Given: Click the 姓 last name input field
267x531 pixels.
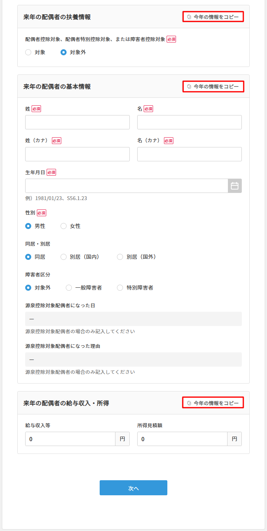Looking at the screenshot, I should tap(77, 122).
